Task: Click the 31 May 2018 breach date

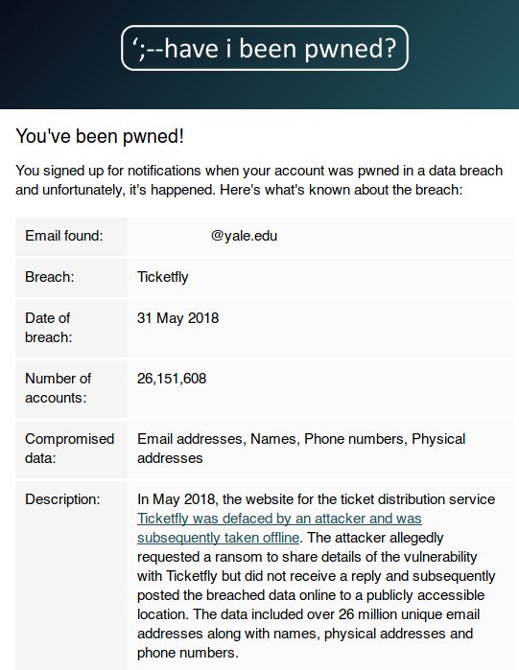Action: pyautogui.click(x=177, y=318)
